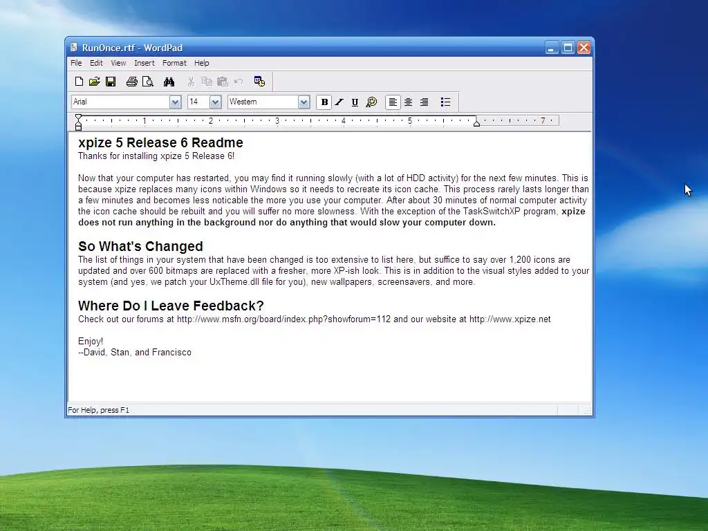Viewport: 708px width, 531px height.
Task: Open Find with the binoculars icon
Action: tap(169, 82)
